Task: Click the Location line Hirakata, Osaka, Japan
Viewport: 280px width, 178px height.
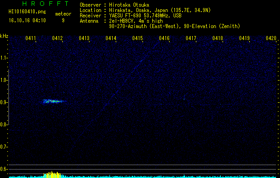Action: coord(160,10)
